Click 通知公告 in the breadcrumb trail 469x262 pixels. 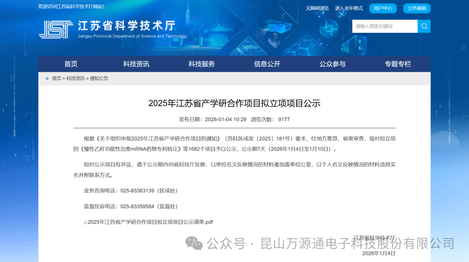(x=99, y=78)
